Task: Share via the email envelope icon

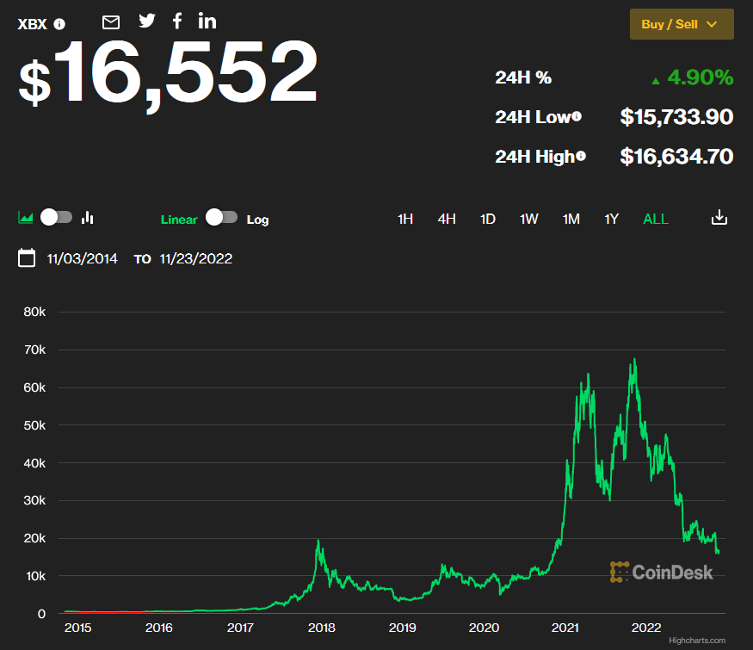Action: pyautogui.click(x=111, y=22)
